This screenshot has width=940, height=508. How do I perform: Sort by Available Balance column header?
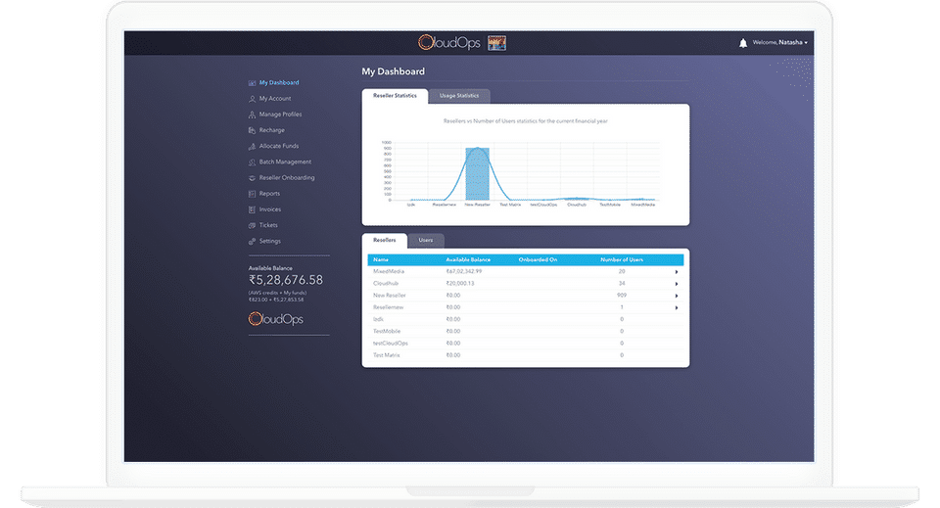[468, 260]
